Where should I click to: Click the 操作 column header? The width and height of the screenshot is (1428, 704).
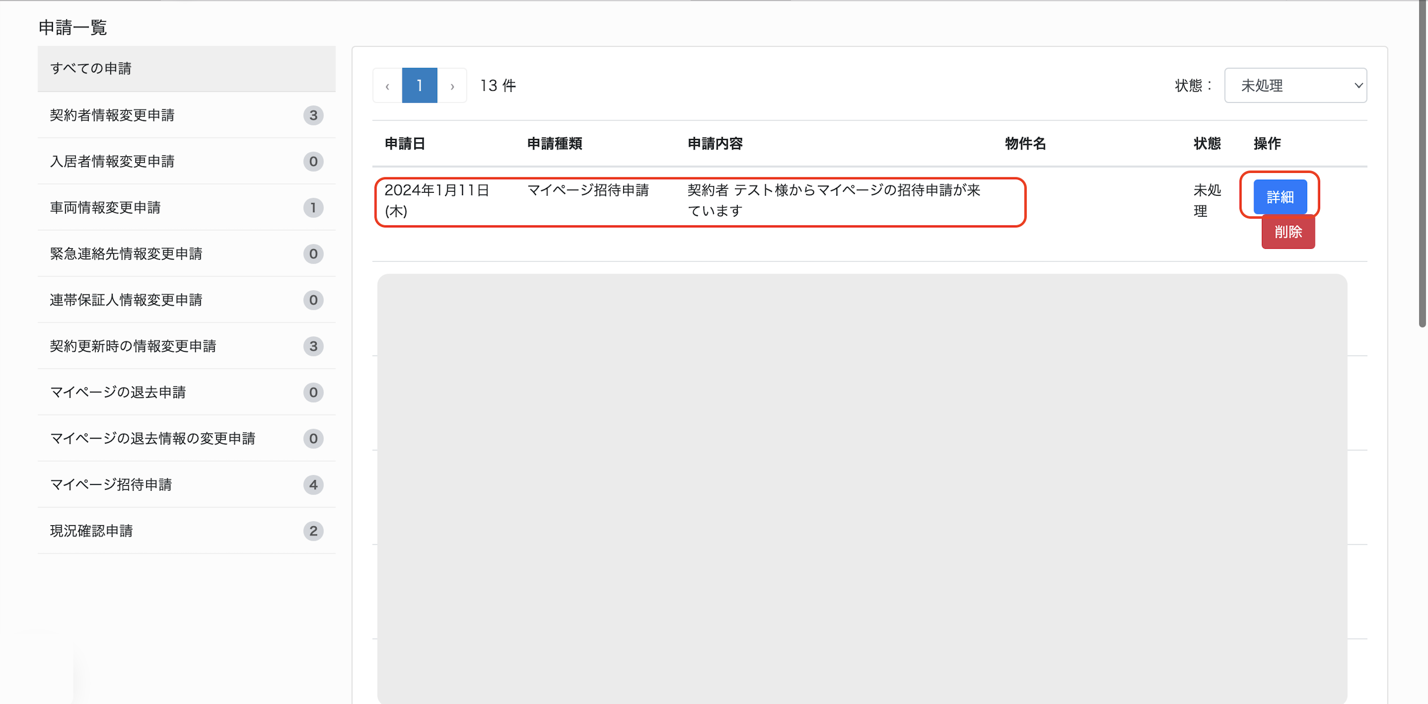1267,144
